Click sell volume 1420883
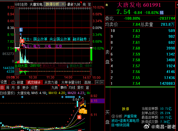 (x=167, y=83)
